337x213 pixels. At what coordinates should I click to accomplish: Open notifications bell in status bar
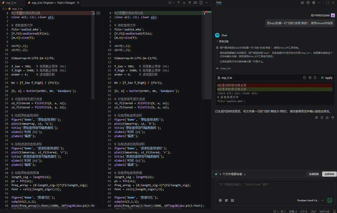(x=334, y=211)
